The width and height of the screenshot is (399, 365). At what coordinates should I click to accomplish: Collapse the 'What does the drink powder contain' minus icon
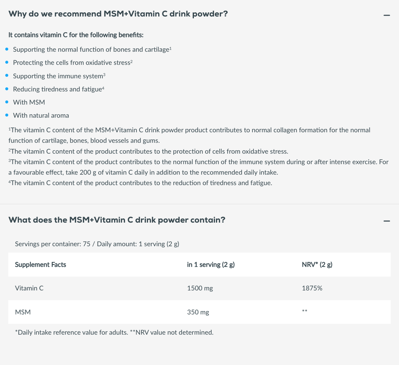tap(387, 221)
